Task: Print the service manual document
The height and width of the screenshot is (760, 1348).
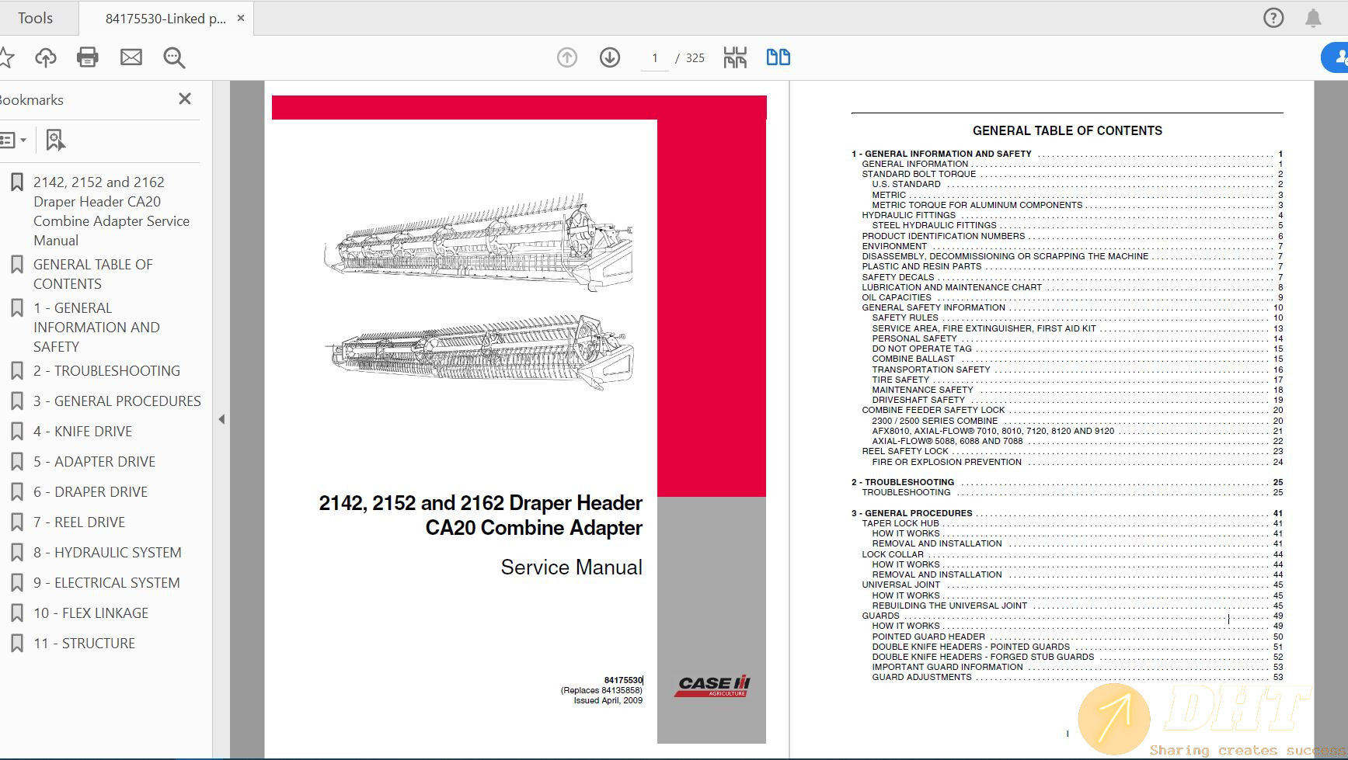Action: coord(88,57)
